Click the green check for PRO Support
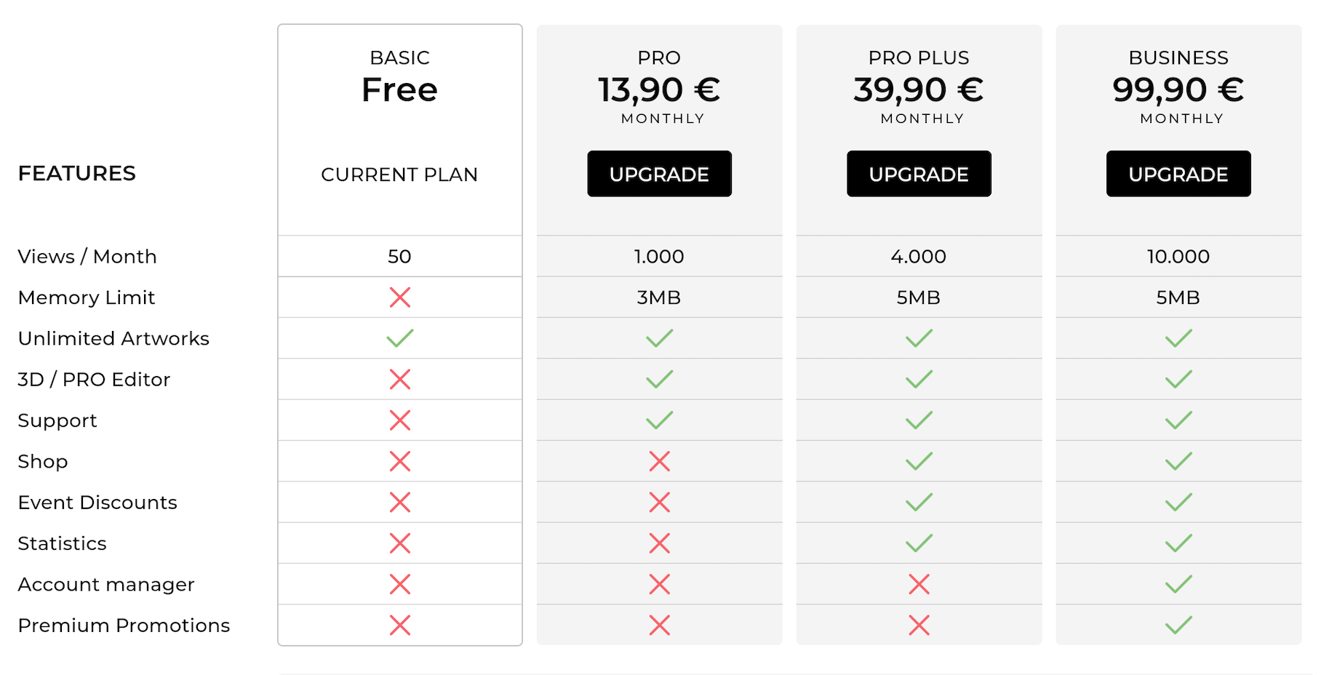 pyautogui.click(x=660, y=420)
